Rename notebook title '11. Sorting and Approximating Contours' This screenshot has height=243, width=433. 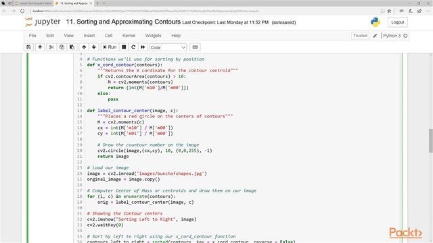pos(123,22)
